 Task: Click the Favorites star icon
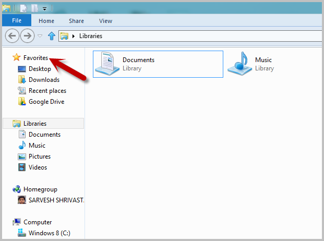pyautogui.click(x=16, y=57)
